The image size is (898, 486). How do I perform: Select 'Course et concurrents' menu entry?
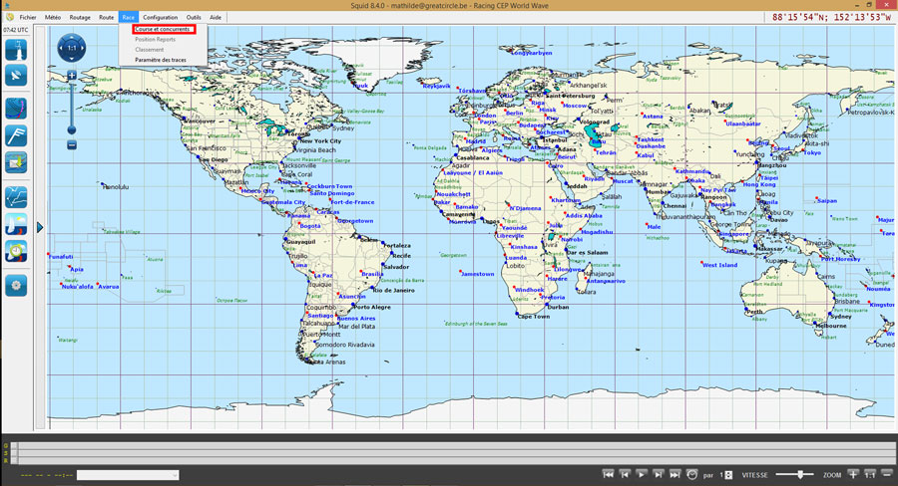(x=163, y=29)
